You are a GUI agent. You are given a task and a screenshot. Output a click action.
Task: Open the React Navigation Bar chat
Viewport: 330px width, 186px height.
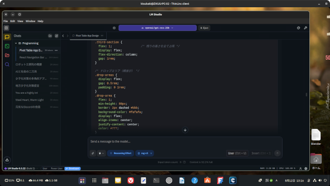point(38,57)
